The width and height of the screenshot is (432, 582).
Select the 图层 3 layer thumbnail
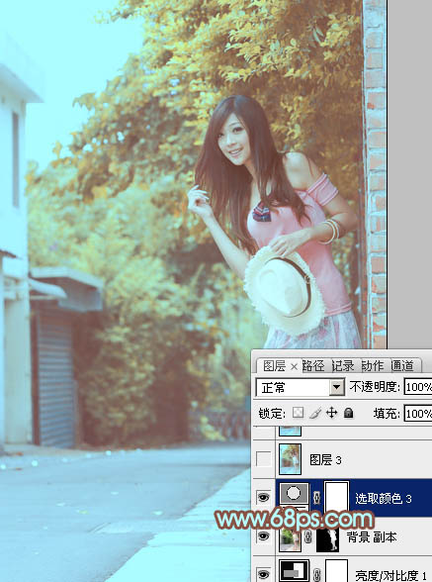click(290, 459)
